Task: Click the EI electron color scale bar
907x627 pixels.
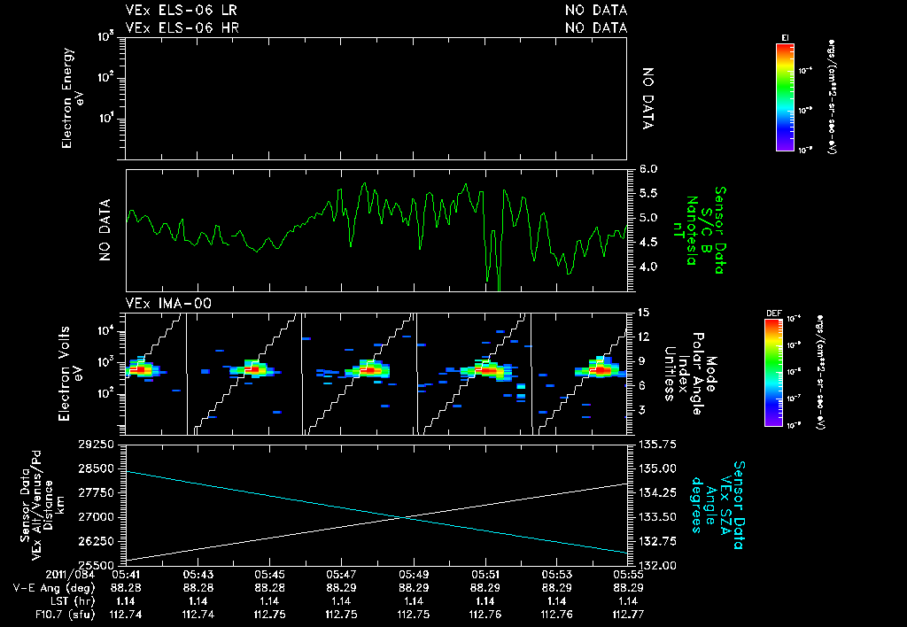Action: 785,97
